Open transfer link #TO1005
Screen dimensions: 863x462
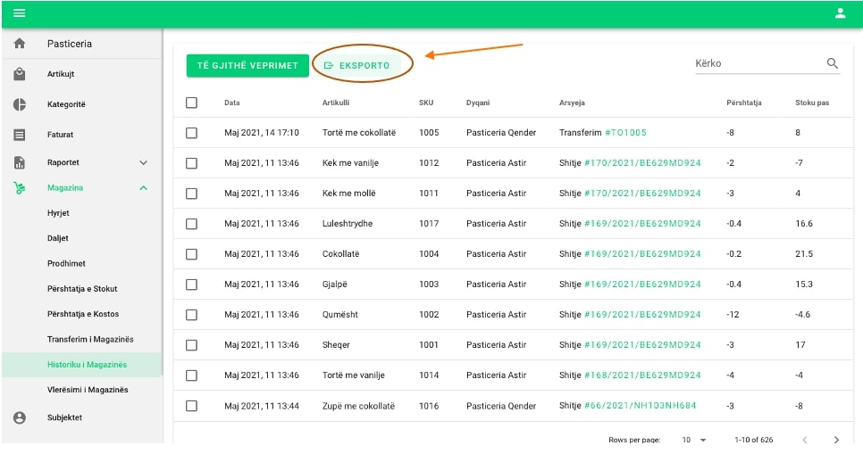pos(625,133)
